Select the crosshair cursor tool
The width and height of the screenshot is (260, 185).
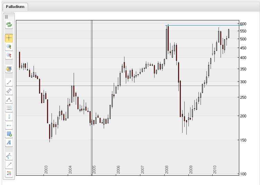(x=9, y=38)
